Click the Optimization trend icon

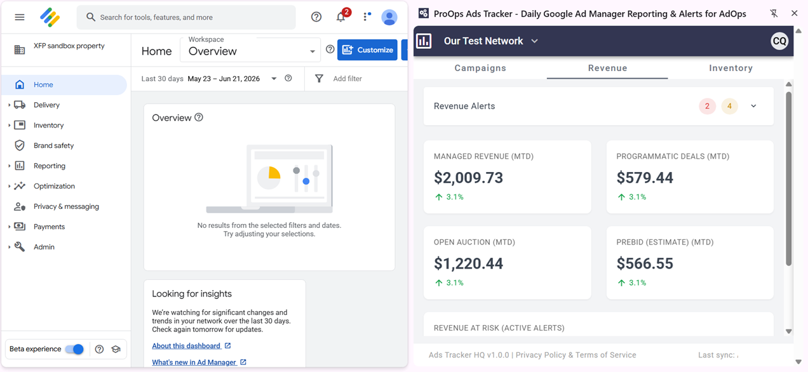click(x=20, y=186)
